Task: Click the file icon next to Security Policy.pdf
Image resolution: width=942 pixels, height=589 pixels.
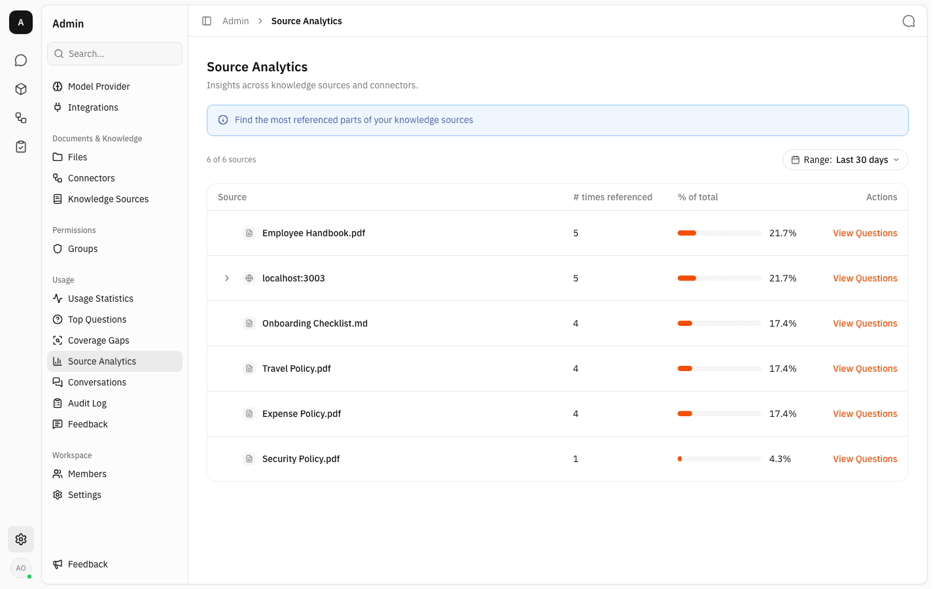Action: coord(249,459)
